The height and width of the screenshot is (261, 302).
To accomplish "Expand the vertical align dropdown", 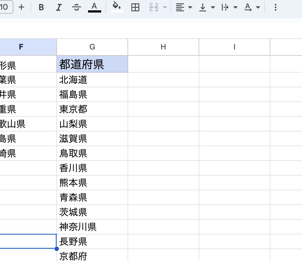I will (x=207, y=8).
